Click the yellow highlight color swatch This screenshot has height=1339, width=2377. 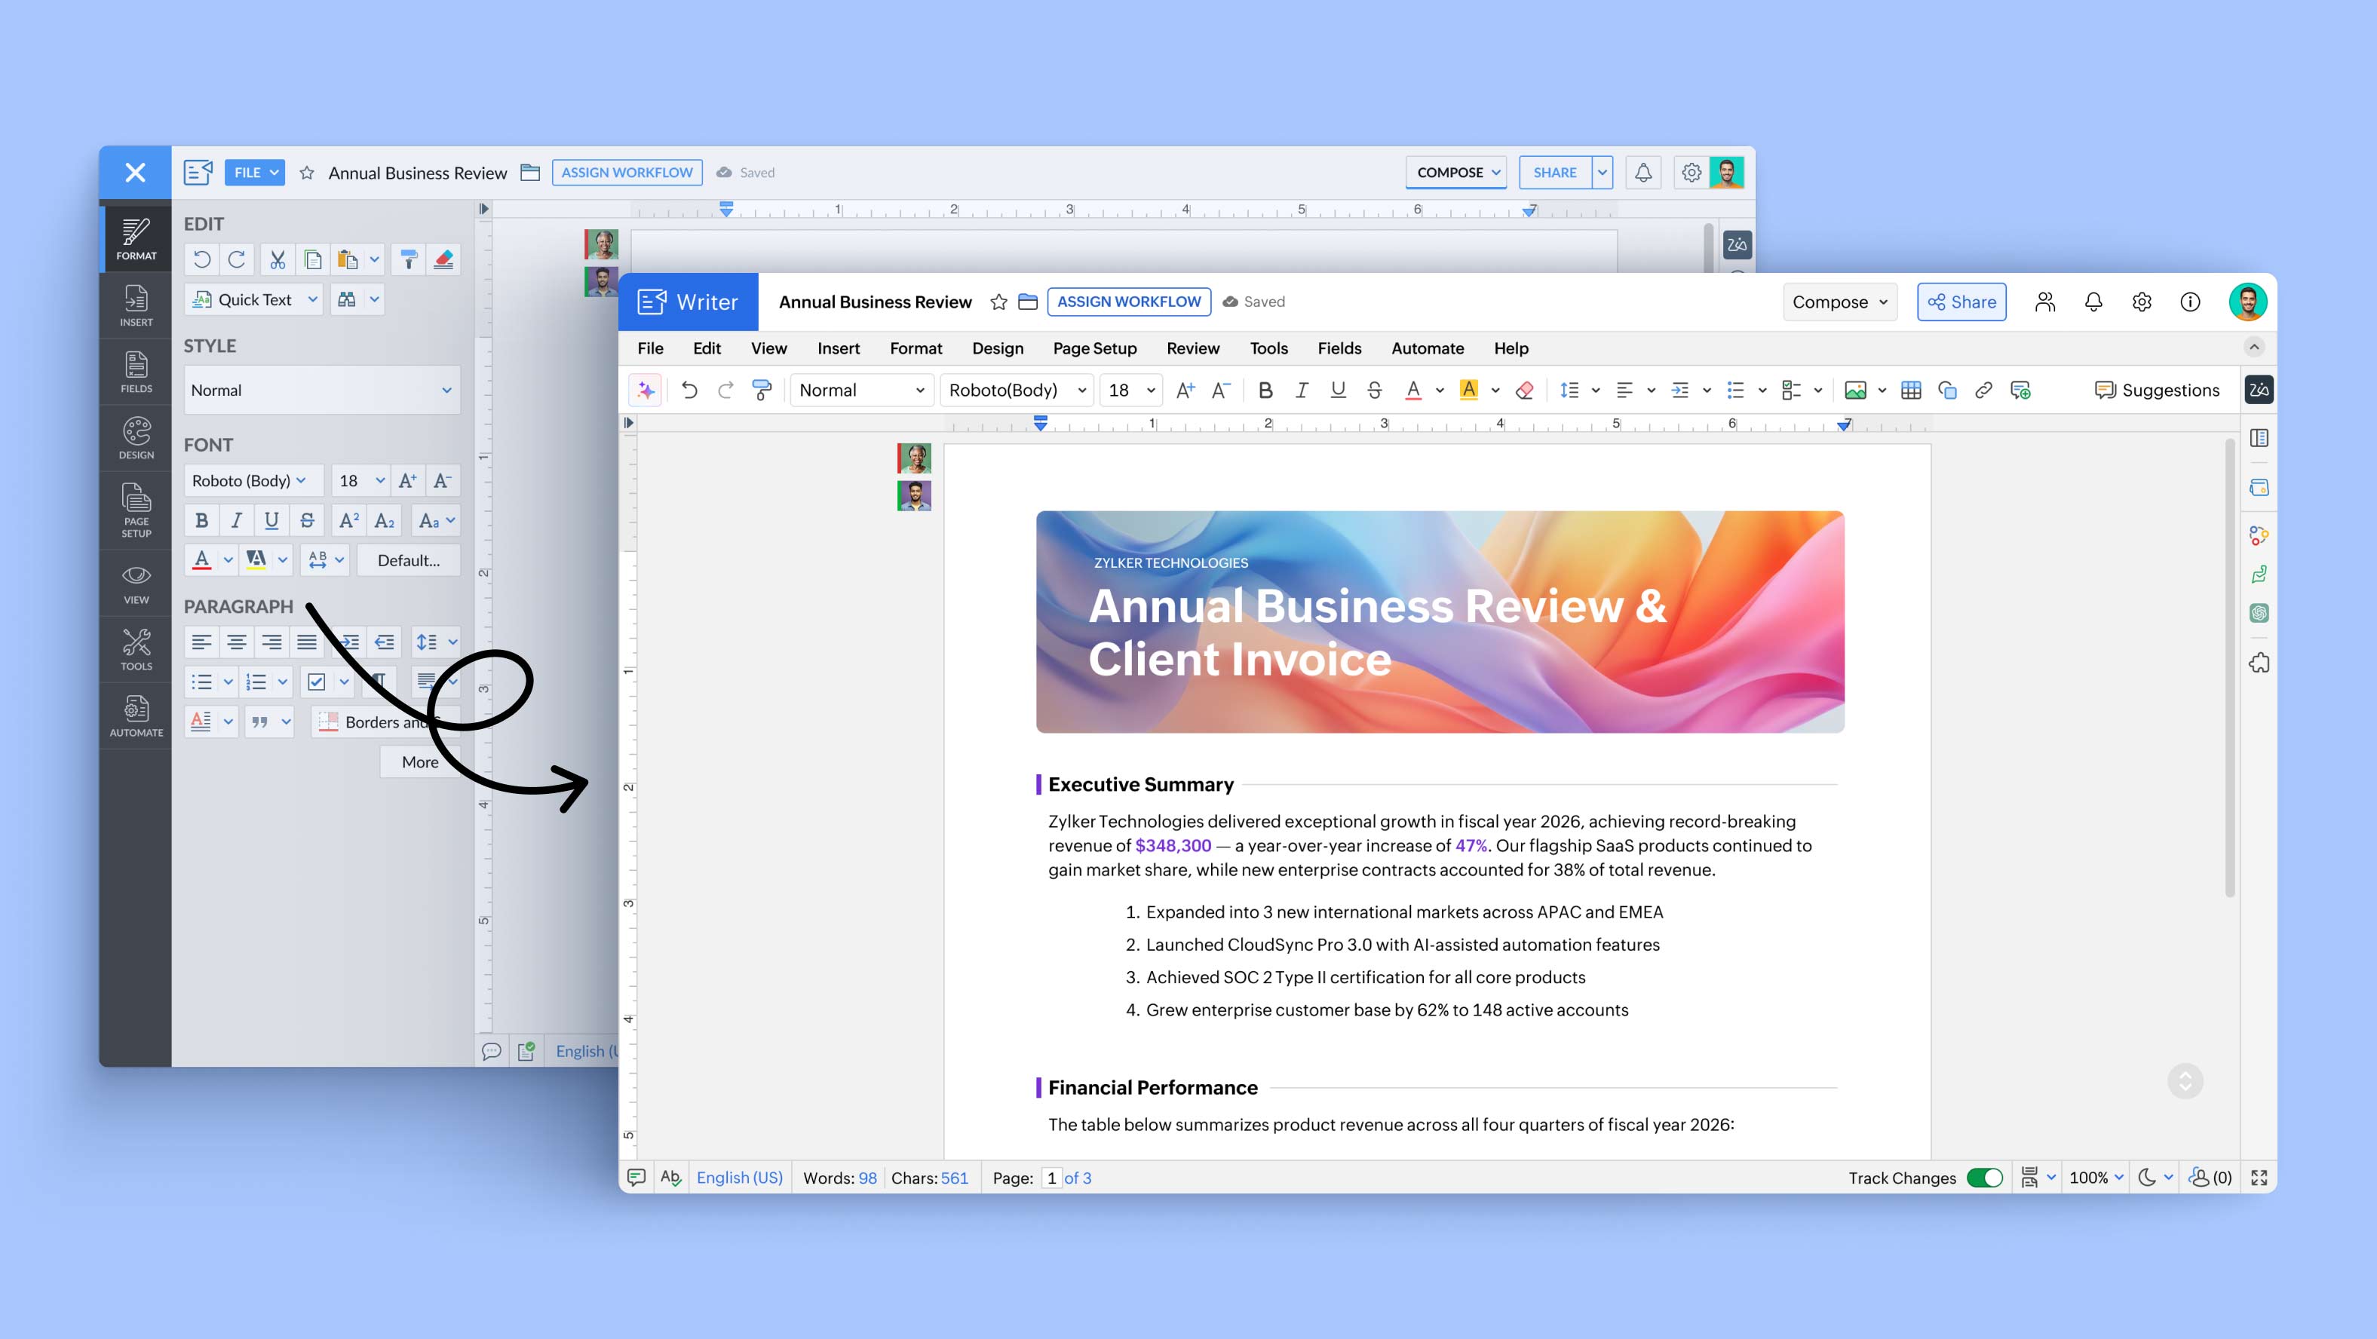point(1468,391)
